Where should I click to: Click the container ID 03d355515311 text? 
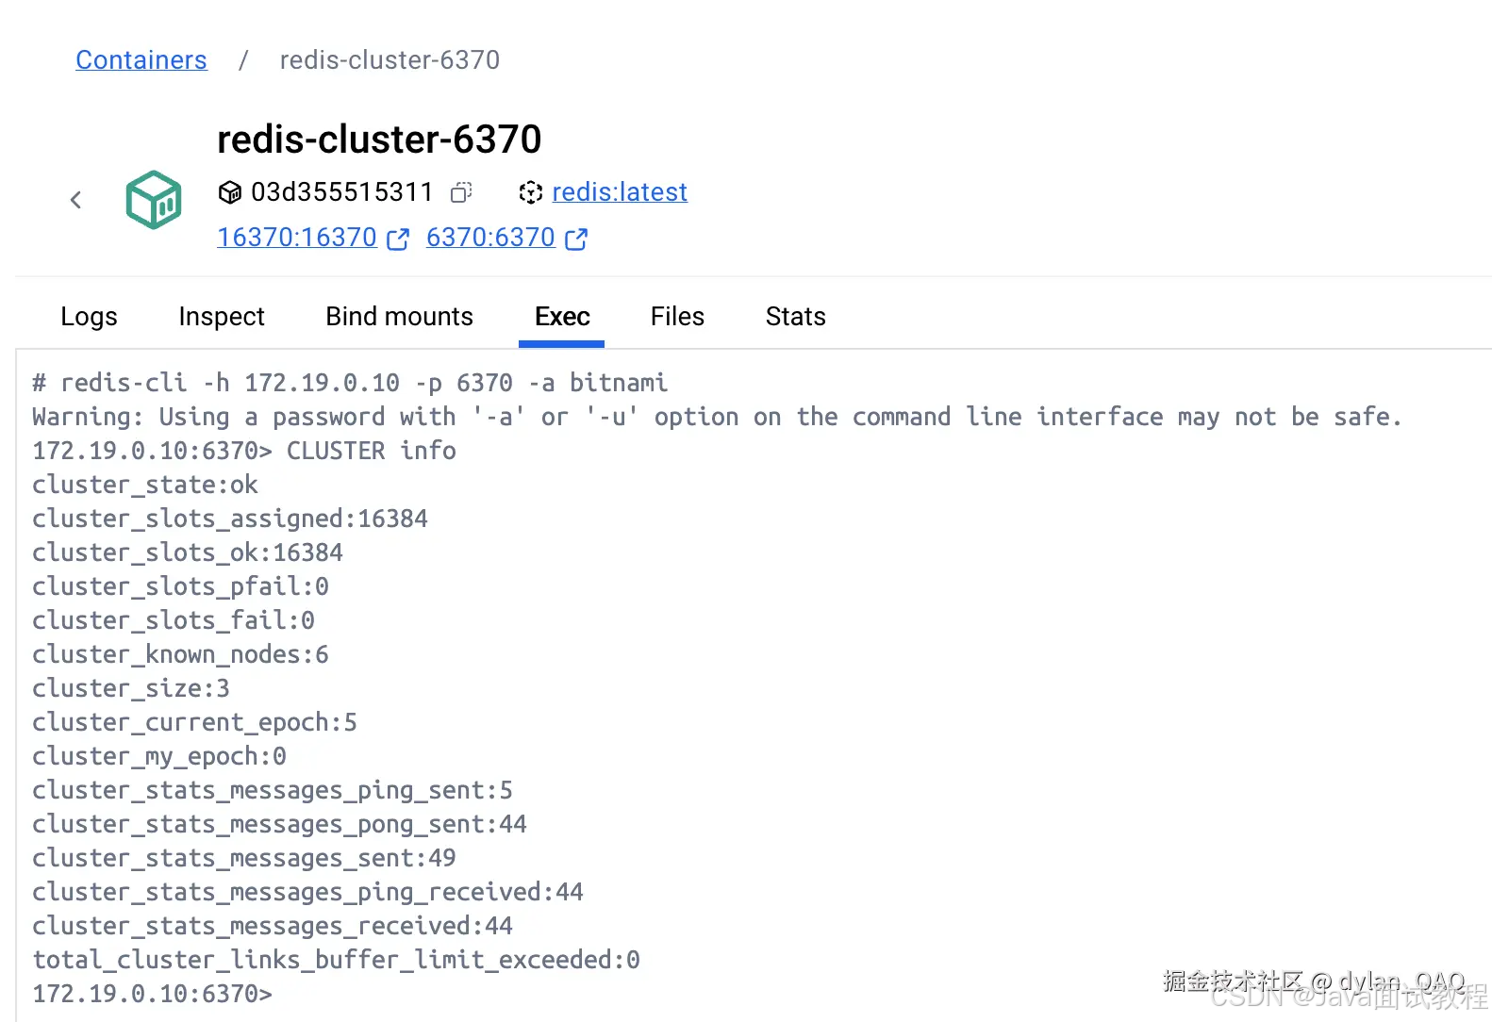[x=341, y=192]
